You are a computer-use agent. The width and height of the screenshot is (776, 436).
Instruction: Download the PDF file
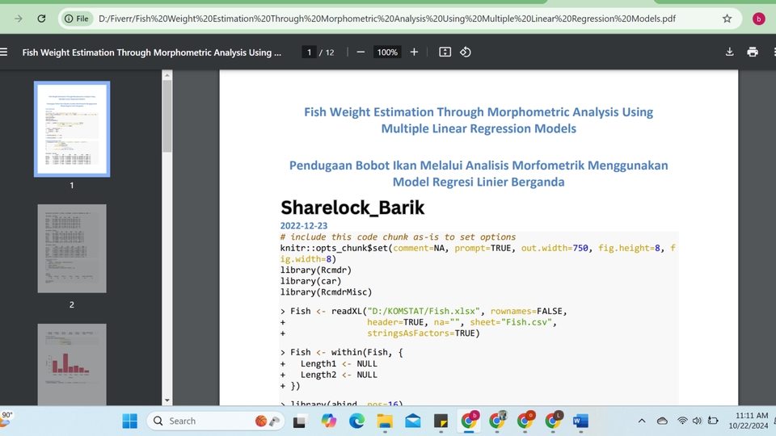729,52
